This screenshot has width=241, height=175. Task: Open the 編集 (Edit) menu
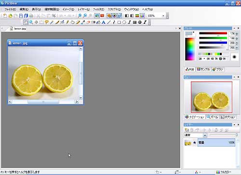(x=24, y=9)
